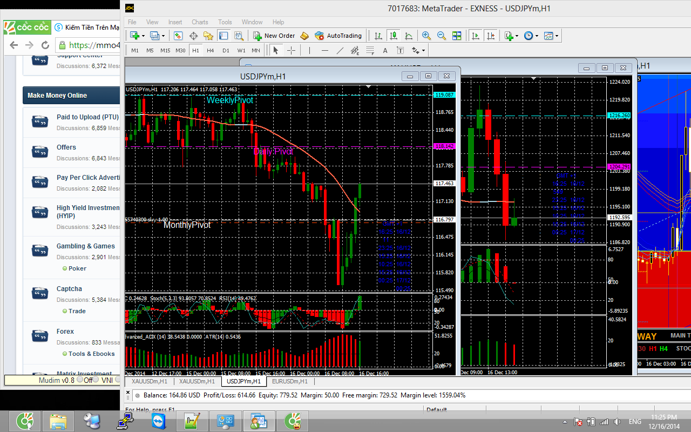691x432 pixels.
Task: Select the Equidistant Channel tool
Action: click(x=355, y=50)
